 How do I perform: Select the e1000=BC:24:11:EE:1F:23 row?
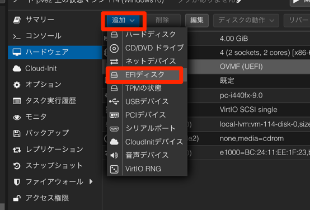coord(206,153)
